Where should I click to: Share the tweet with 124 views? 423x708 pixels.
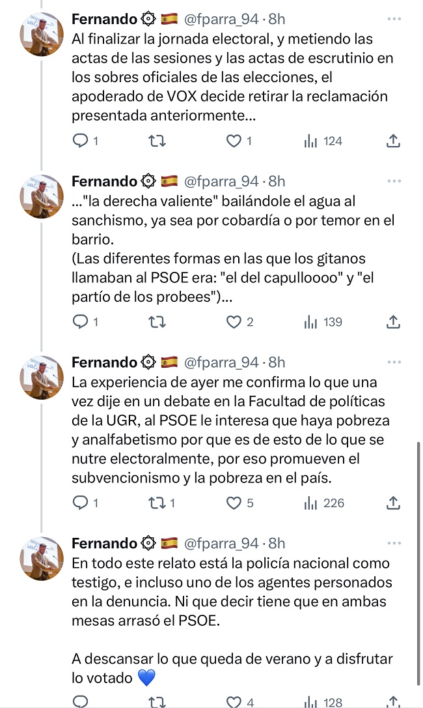tap(392, 141)
